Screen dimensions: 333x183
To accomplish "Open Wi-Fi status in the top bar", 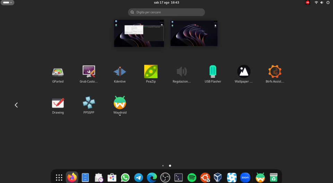I will pyautogui.click(x=316, y=2).
